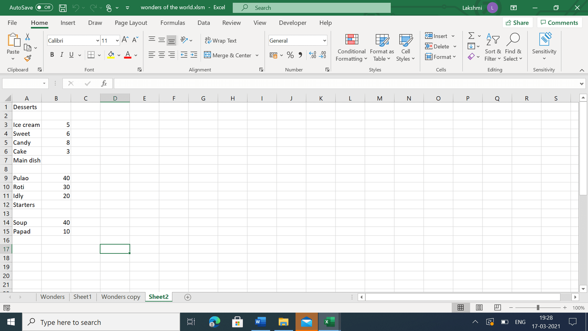Click the Save floppy disk icon
Image resolution: width=588 pixels, height=331 pixels.
[63, 8]
